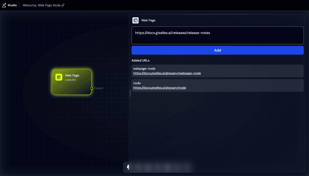Screen dimensions: 309x176
Task: Click the Output label beside the node
Action: [98, 88]
